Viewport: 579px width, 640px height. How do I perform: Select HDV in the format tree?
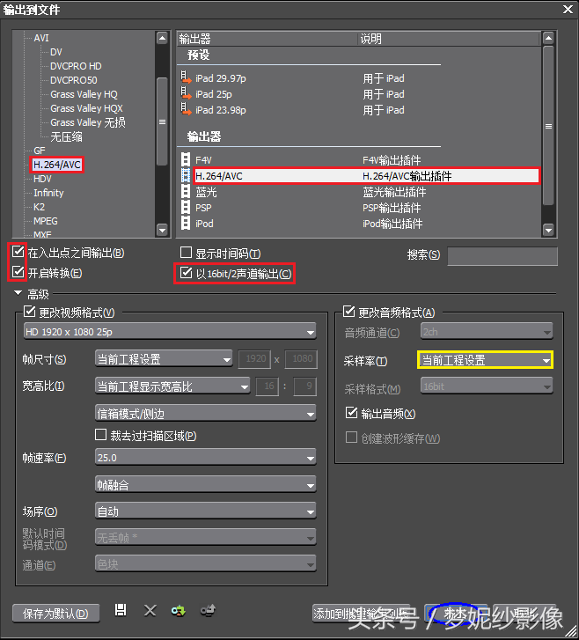(x=42, y=179)
